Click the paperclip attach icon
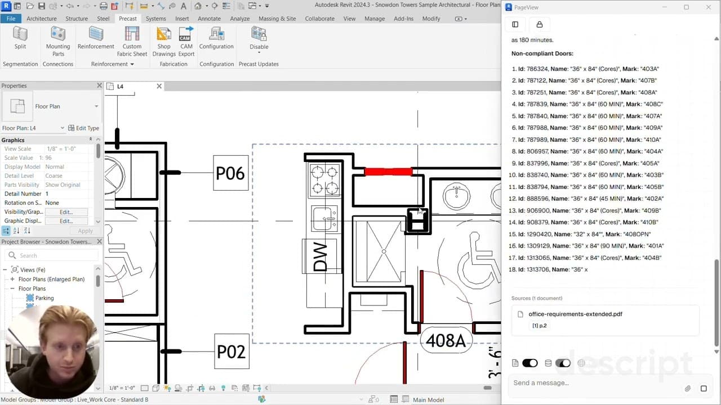This screenshot has height=405, width=721. 688,388
